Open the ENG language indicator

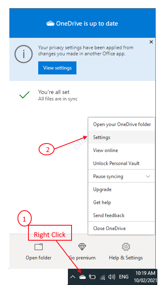coord(124,277)
